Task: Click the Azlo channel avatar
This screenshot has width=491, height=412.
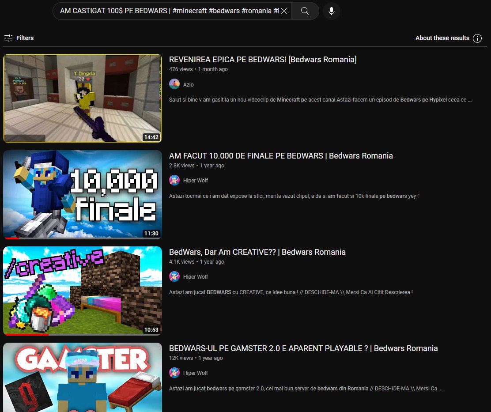Action: [174, 84]
